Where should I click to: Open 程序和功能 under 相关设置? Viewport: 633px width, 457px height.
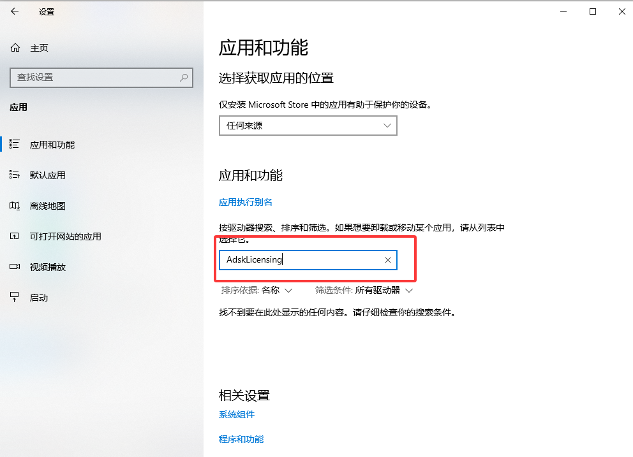[x=241, y=439]
